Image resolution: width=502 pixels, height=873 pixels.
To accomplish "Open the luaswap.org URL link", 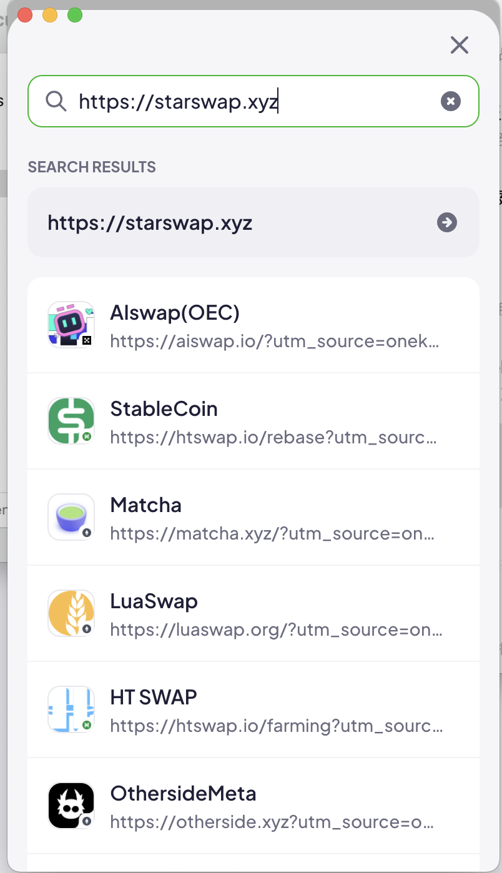I will pyautogui.click(x=277, y=631).
